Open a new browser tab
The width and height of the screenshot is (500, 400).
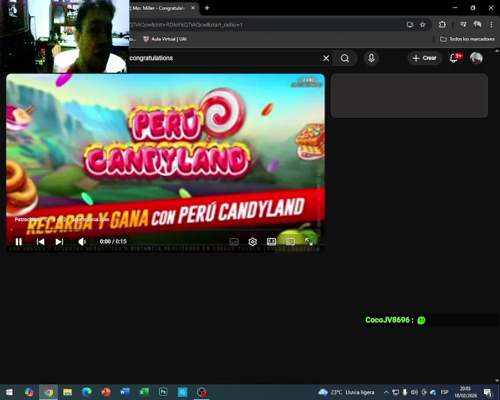pos(207,8)
